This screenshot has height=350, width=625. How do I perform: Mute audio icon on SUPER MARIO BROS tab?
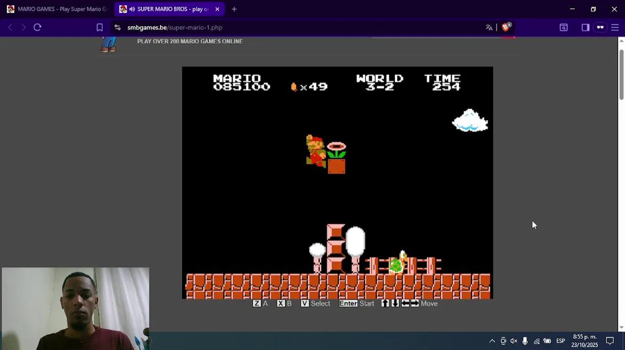coord(132,9)
